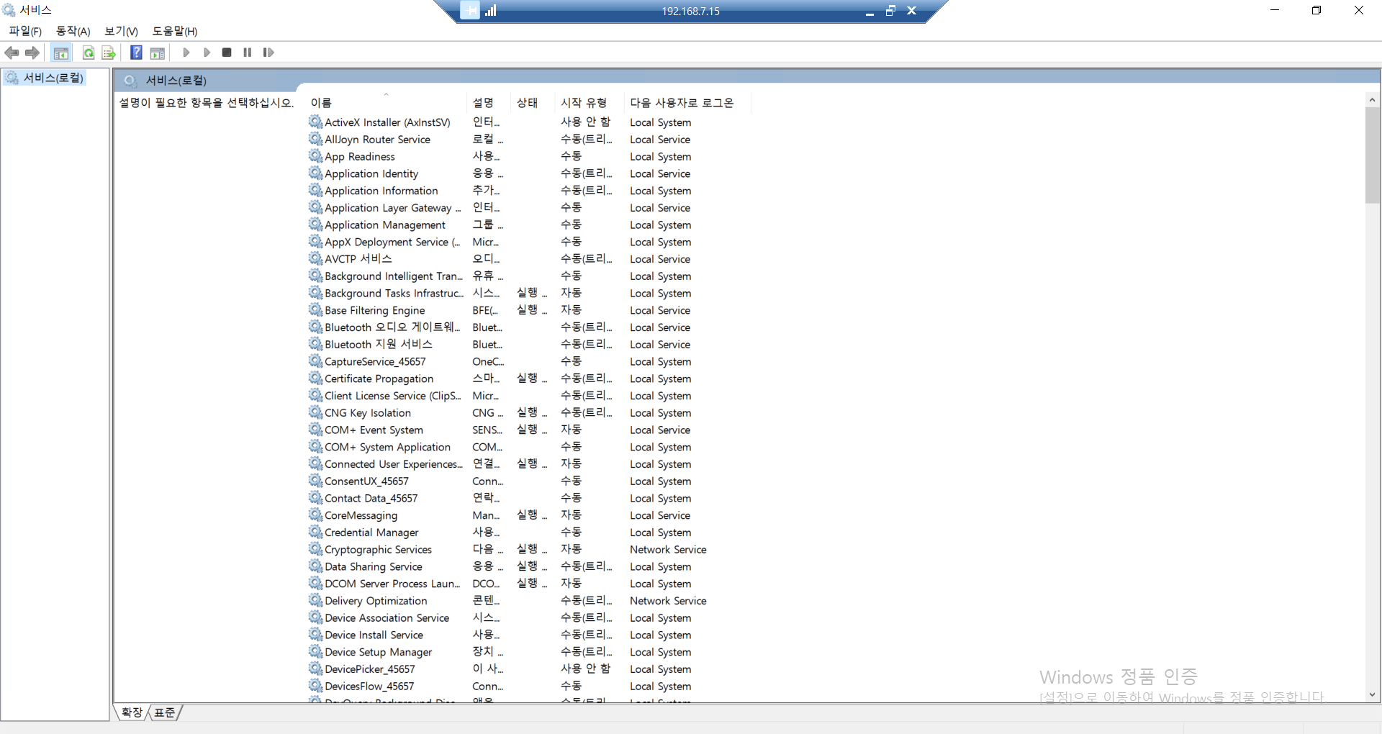Click the Pause Service icon
Viewport: 1382px width, 734px height.
pos(248,53)
